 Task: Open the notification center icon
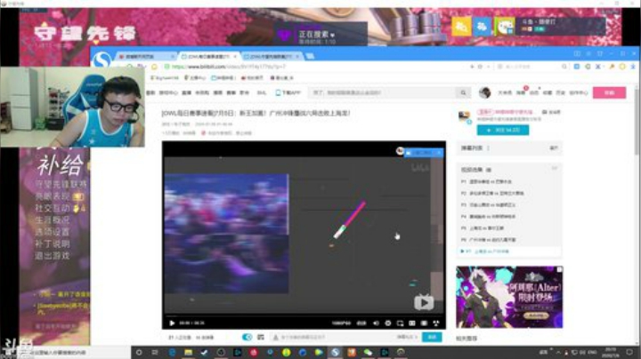click(629, 352)
